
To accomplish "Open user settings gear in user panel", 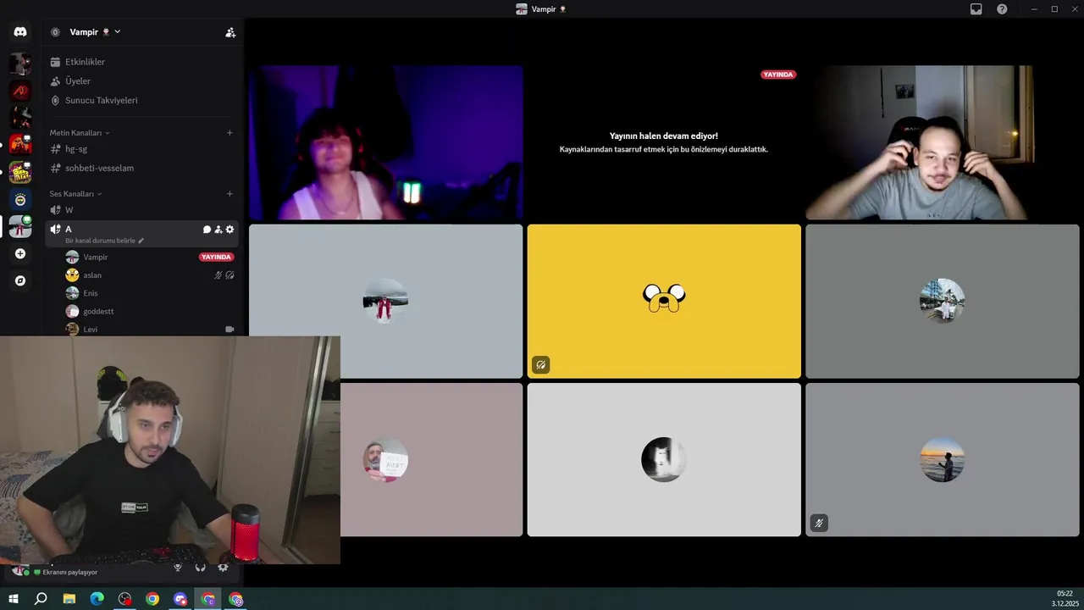I will (x=224, y=568).
